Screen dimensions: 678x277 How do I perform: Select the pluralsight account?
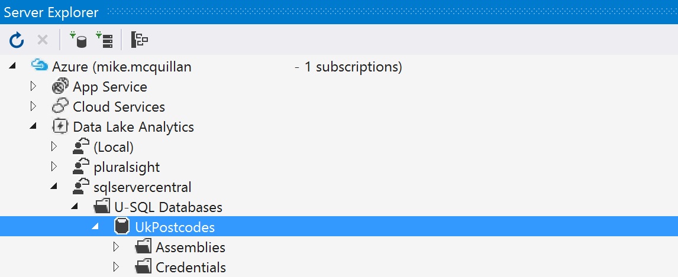[127, 167]
